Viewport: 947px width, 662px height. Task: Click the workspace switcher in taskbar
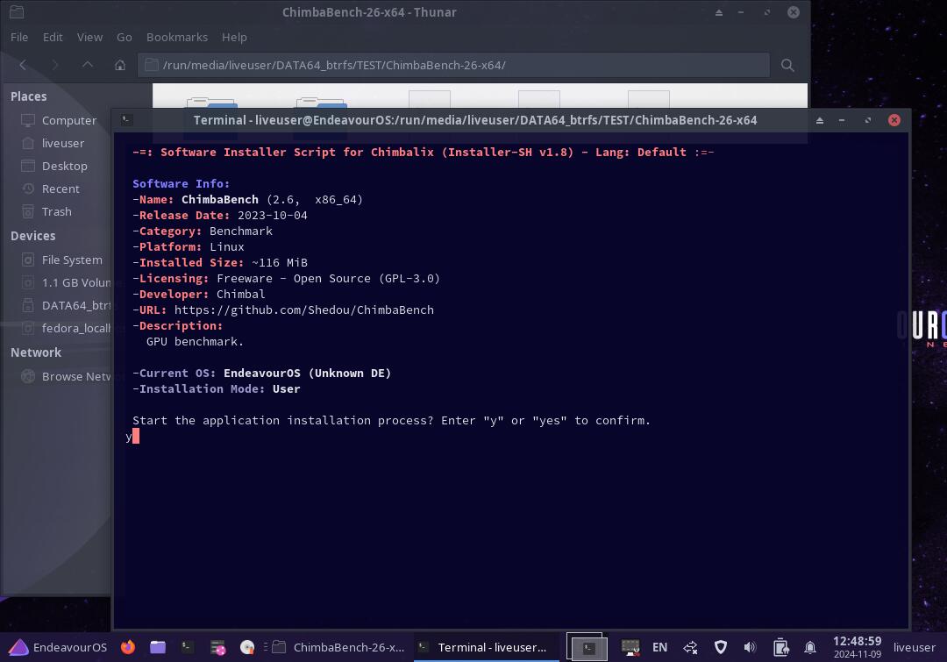587,647
